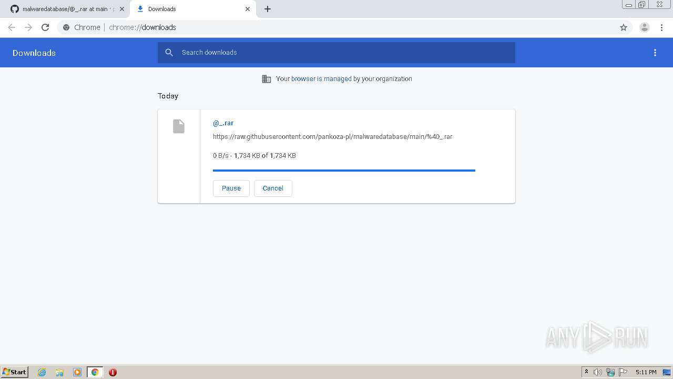Open the @_.rar file link
This screenshot has width=673, height=379.
click(223, 123)
